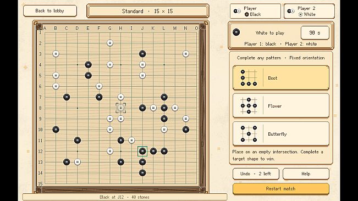
Task: Select the Butterfly pattern card
Action: tap(280, 134)
